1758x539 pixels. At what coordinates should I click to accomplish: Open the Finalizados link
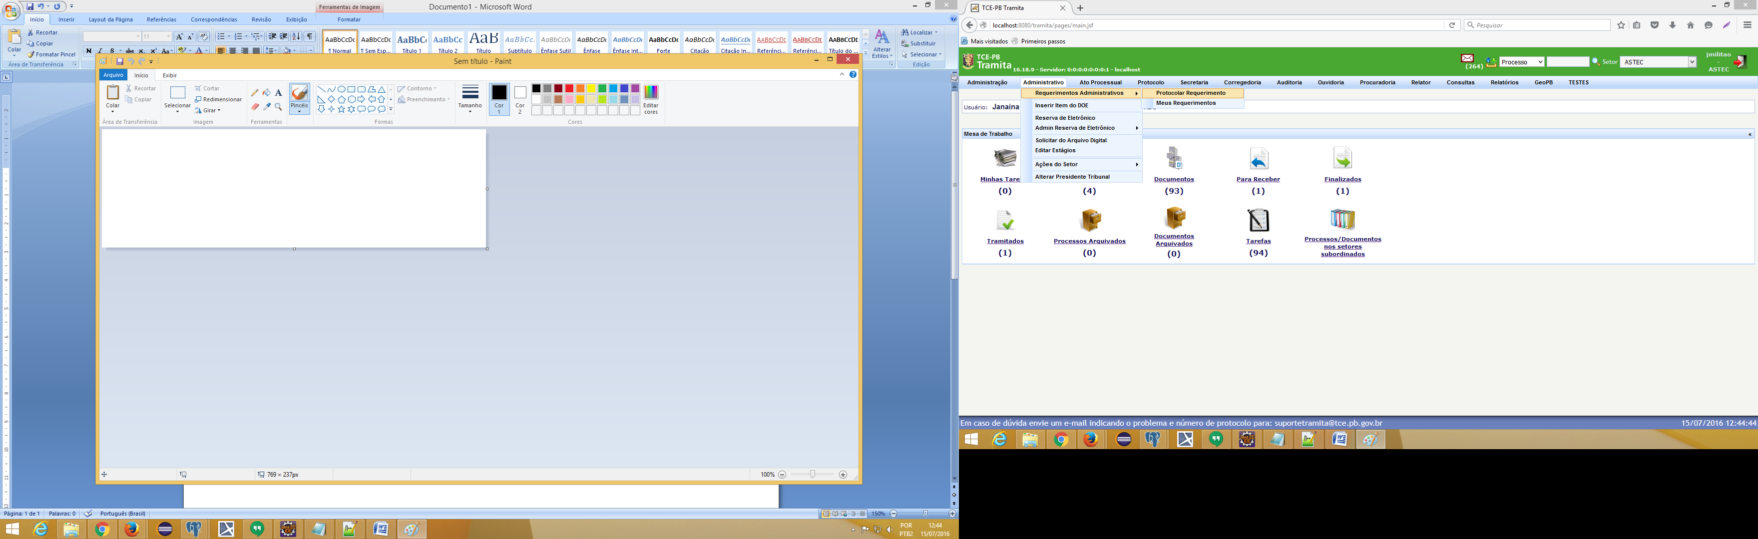pyautogui.click(x=1342, y=180)
